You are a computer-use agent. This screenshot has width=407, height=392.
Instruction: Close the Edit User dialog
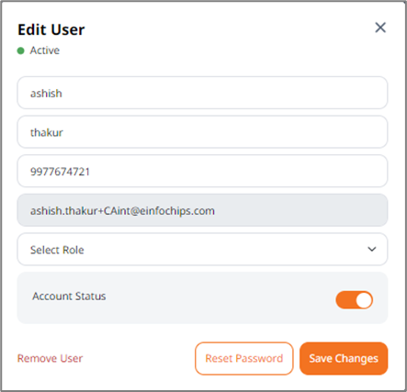click(x=380, y=28)
